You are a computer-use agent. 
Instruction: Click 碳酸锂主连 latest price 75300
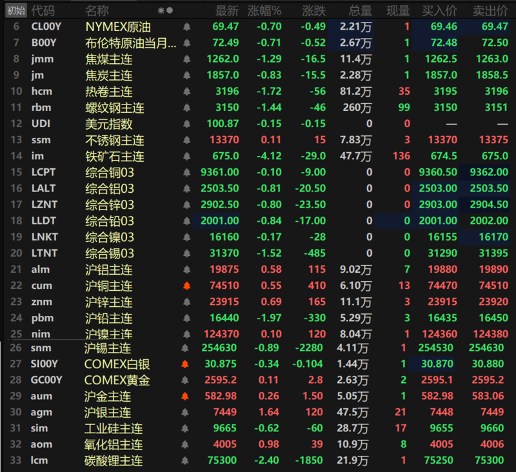click(222, 460)
